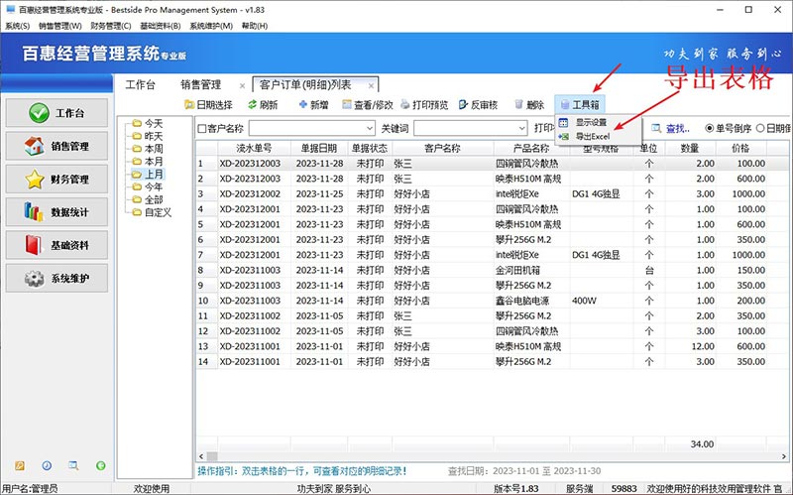Choose 导出Excel from the toolbox menu
The height and width of the screenshot is (495, 793).
592,136
